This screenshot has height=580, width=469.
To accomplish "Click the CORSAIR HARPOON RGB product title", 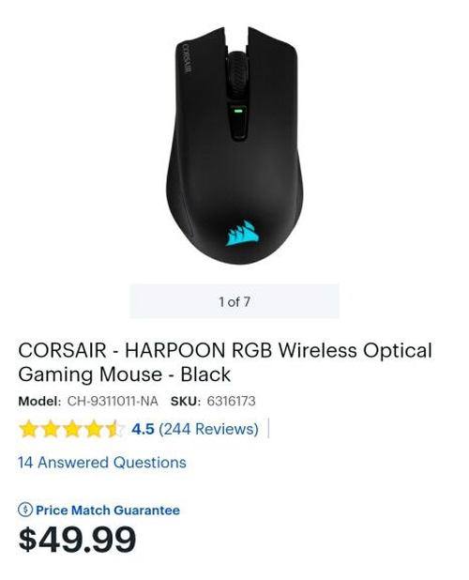I will point(225,362).
